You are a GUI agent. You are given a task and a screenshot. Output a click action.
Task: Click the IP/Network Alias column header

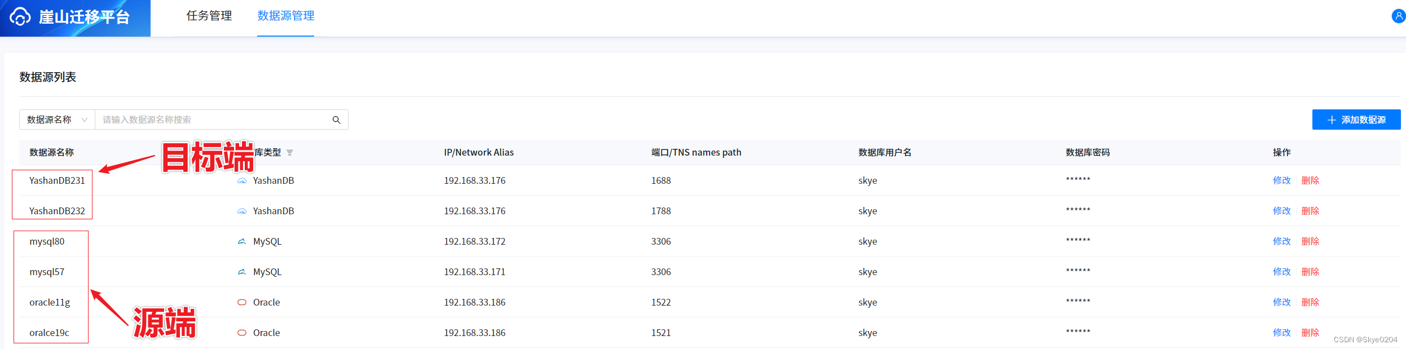pos(479,152)
